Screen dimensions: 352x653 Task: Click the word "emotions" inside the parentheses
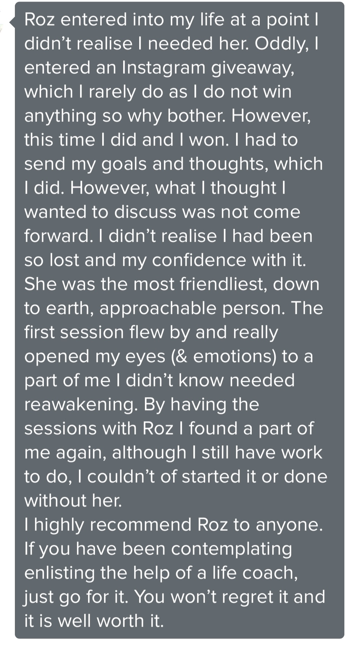click(234, 356)
